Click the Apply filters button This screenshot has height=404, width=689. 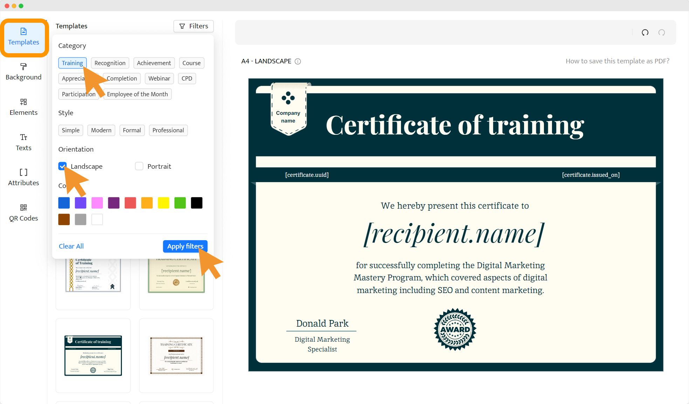(x=185, y=246)
